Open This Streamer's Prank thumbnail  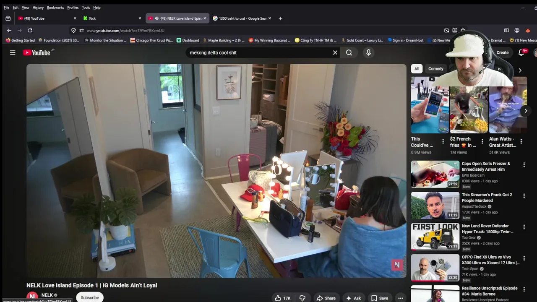pos(435,205)
